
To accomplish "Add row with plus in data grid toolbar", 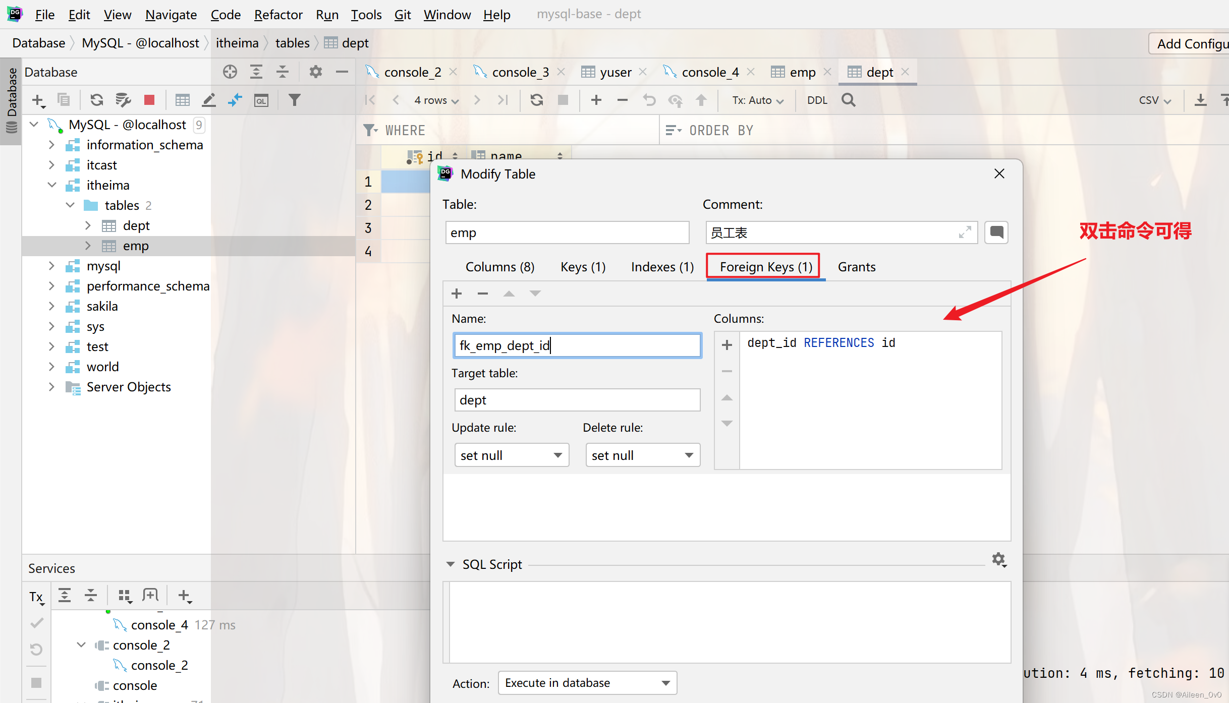I will pos(596,100).
